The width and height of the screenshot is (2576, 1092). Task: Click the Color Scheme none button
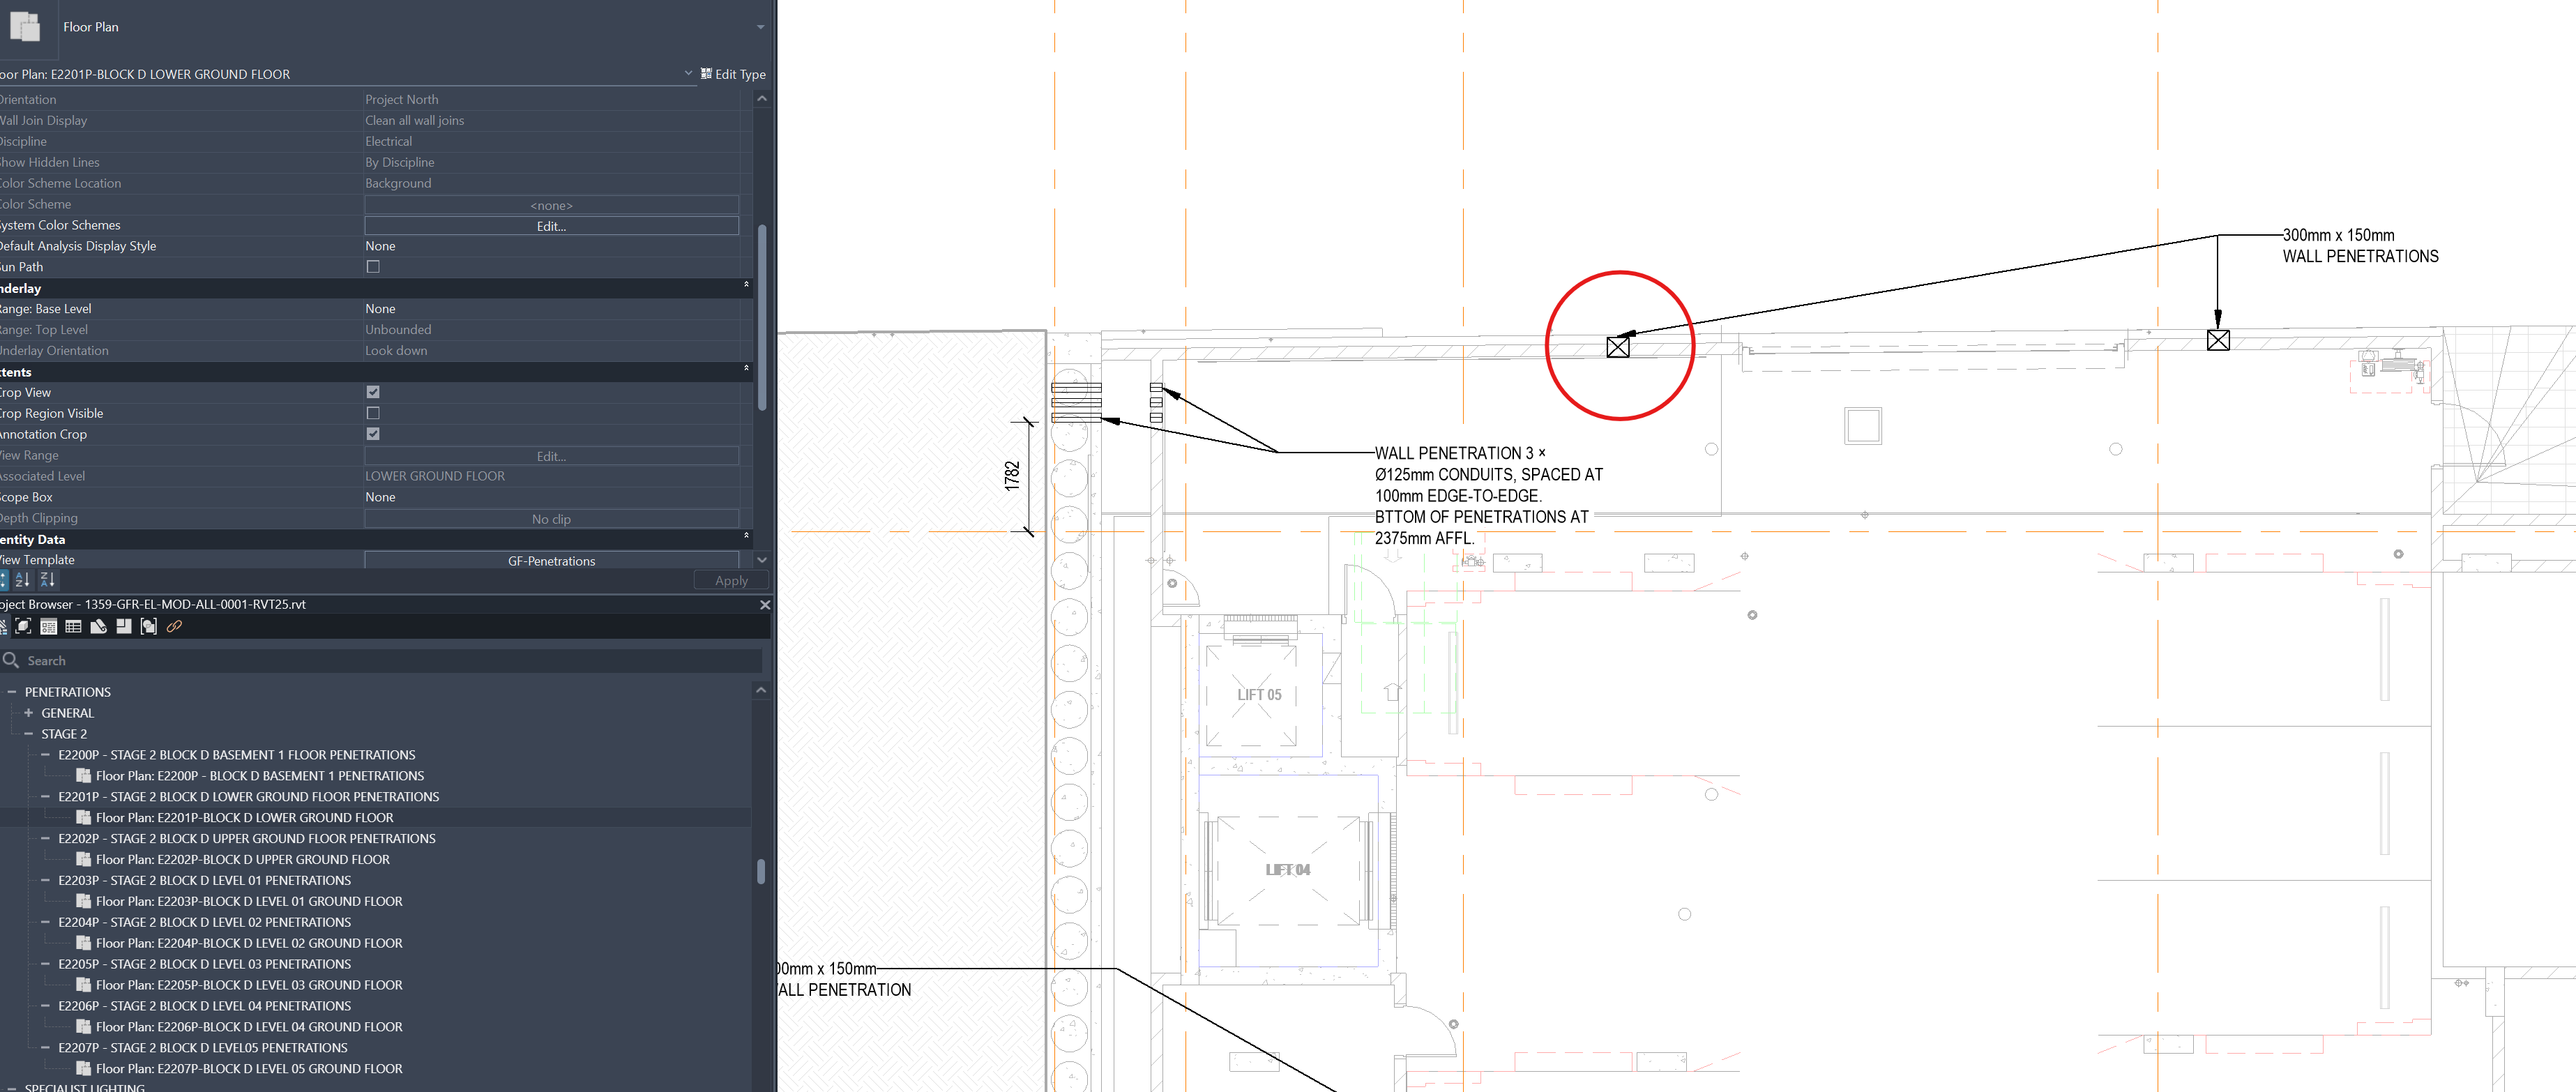pos(551,205)
